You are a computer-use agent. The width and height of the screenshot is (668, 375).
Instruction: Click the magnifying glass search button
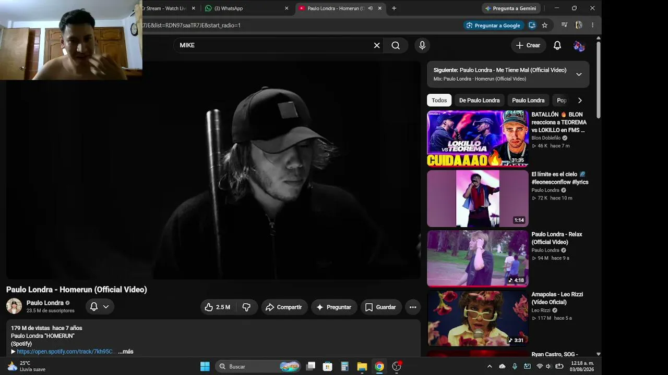pyautogui.click(x=396, y=45)
